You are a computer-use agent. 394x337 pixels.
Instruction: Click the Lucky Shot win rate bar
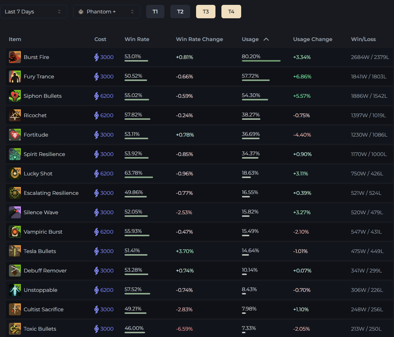click(139, 177)
